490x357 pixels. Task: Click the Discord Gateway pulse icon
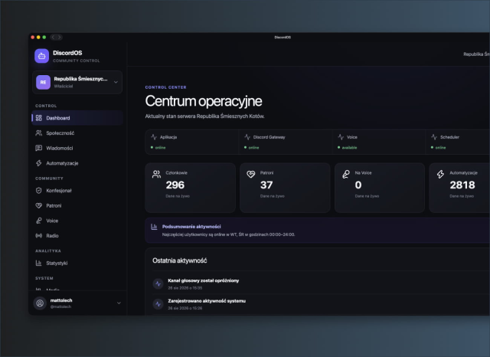(x=247, y=137)
